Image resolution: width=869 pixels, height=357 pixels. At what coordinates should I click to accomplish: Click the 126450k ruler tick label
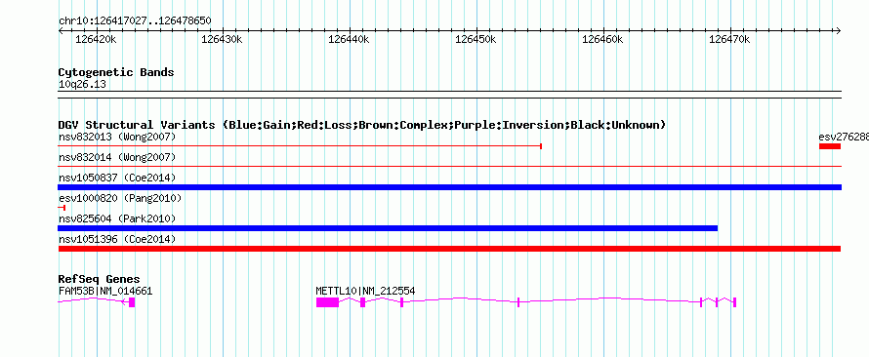pos(476,39)
